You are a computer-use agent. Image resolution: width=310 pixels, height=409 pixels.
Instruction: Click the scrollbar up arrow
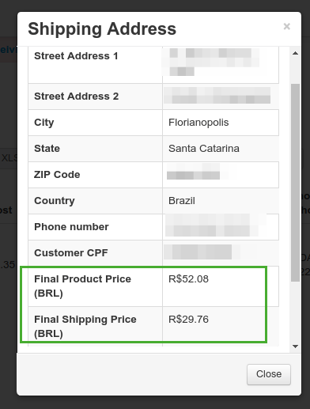295,53
